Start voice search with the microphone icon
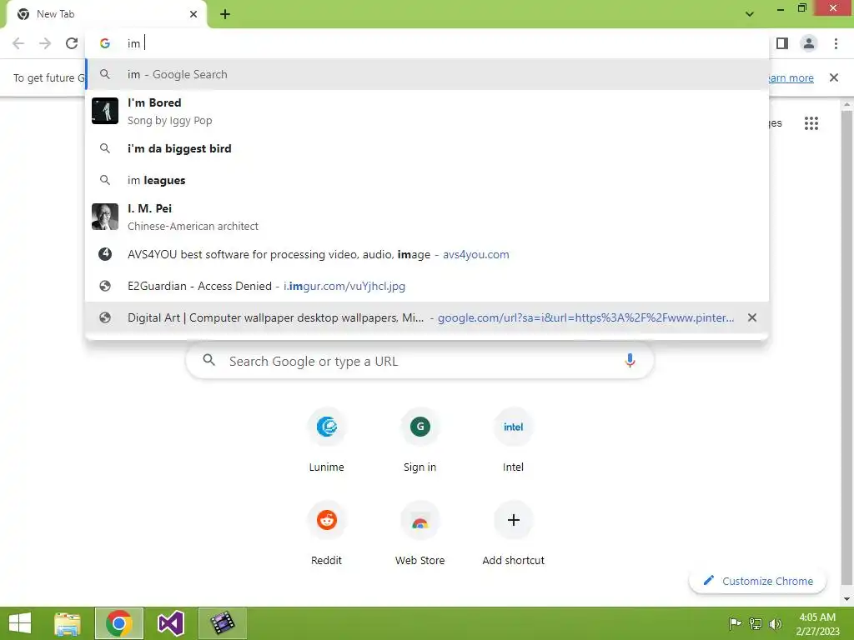The height and width of the screenshot is (640, 854). coord(630,361)
